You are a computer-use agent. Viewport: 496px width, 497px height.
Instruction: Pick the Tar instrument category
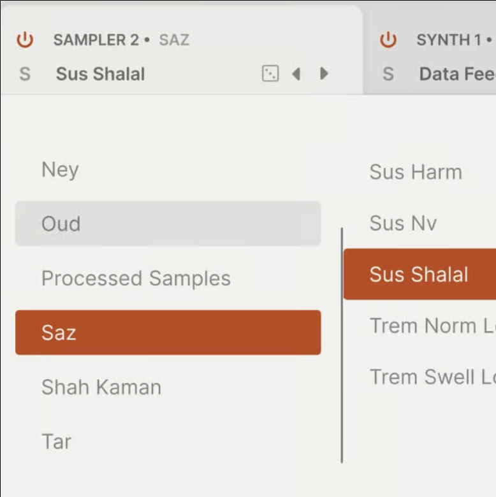(x=56, y=442)
